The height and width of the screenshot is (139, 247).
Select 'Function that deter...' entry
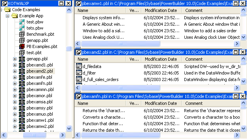(x=103, y=124)
